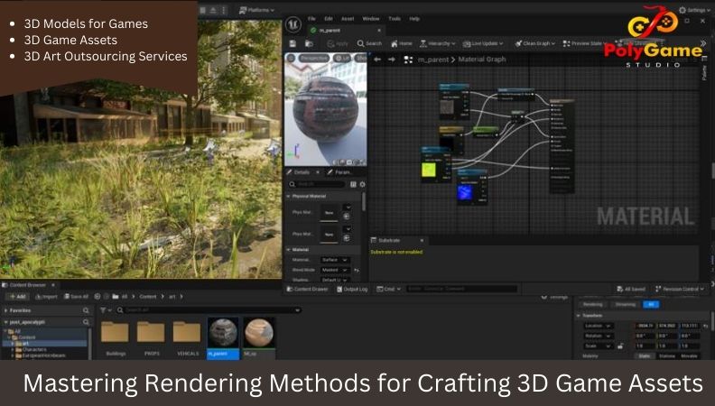
Task: Click Save All in Content Browser
Action: (76, 296)
